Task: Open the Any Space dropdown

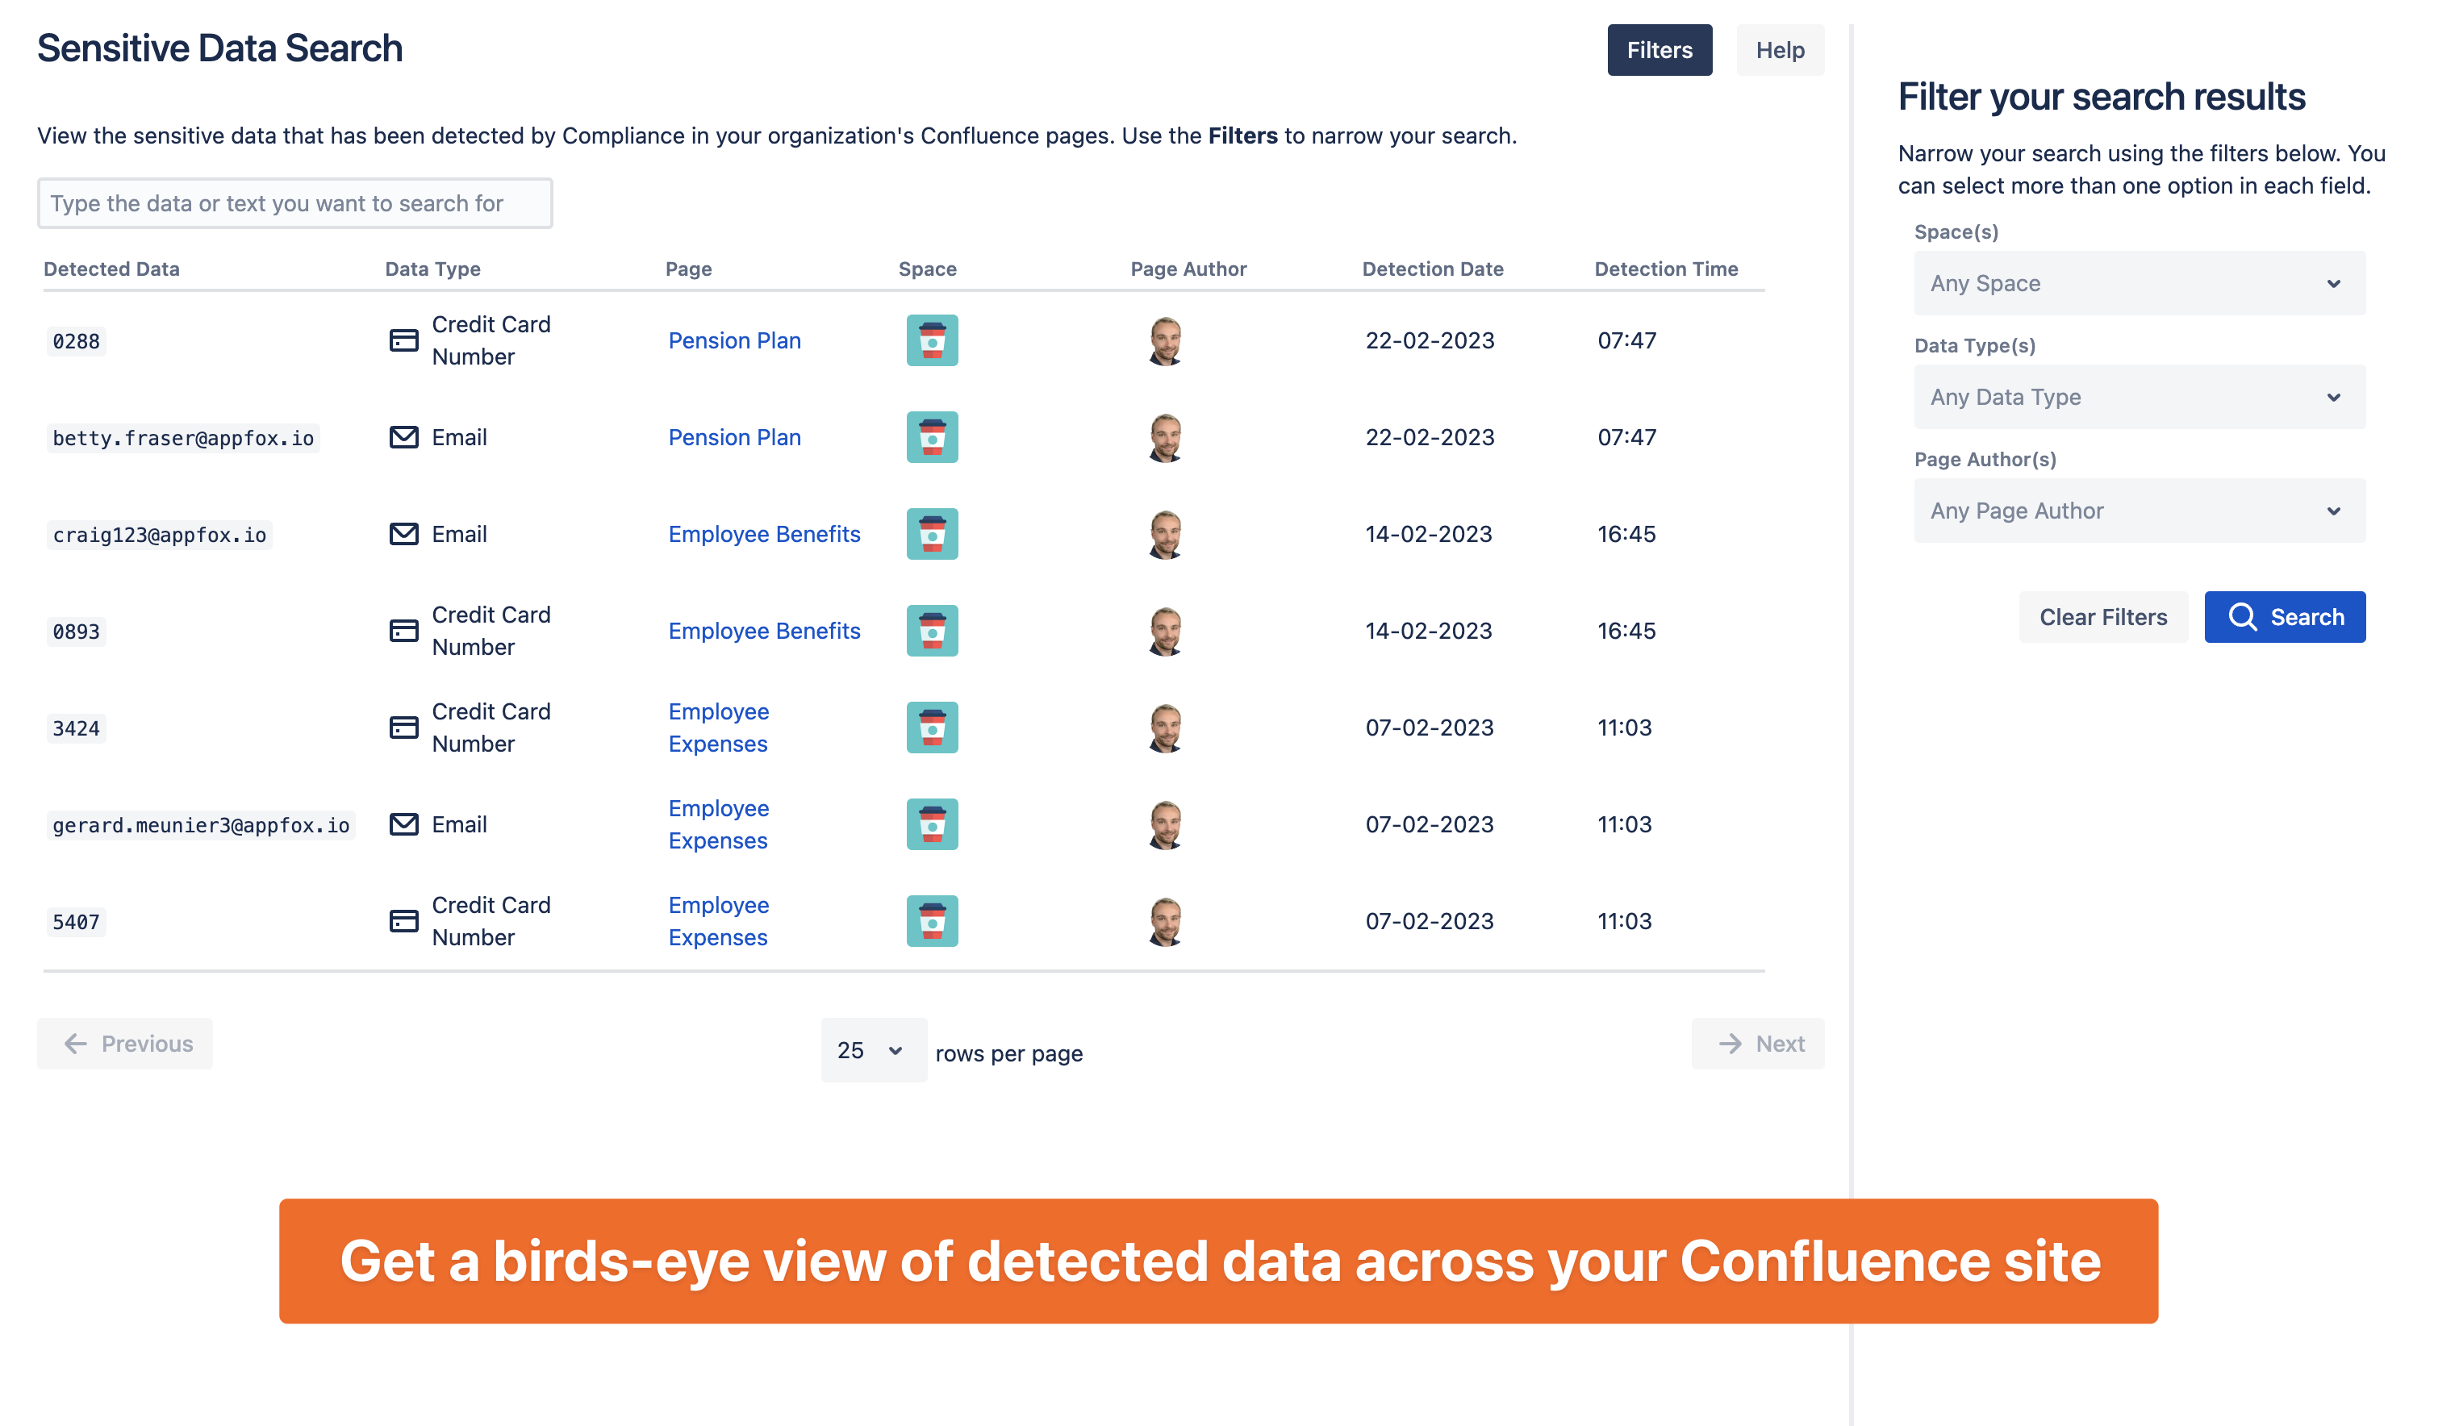Action: (2139, 283)
